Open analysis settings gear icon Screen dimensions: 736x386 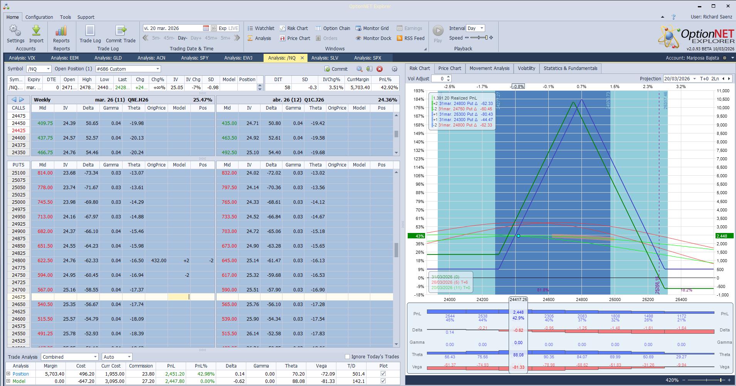395,69
